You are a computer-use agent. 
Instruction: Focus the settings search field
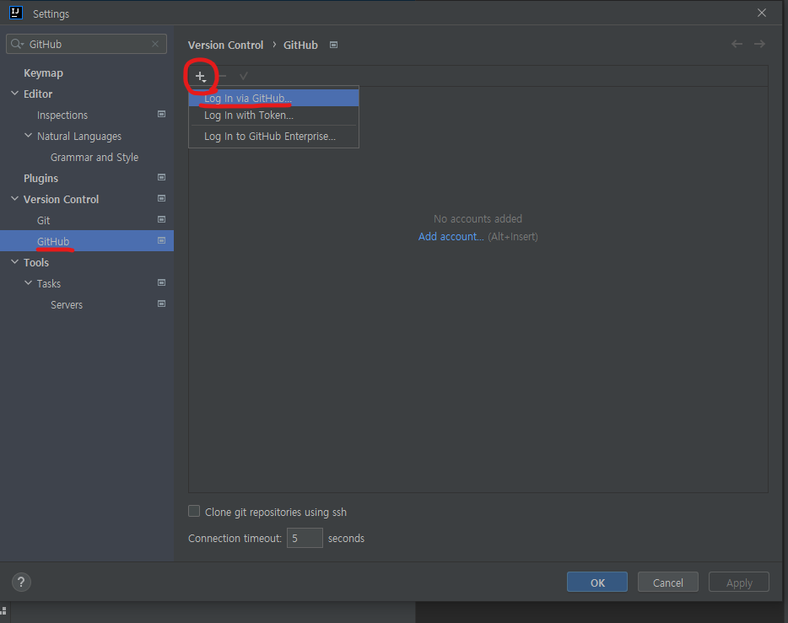coord(86,44)
